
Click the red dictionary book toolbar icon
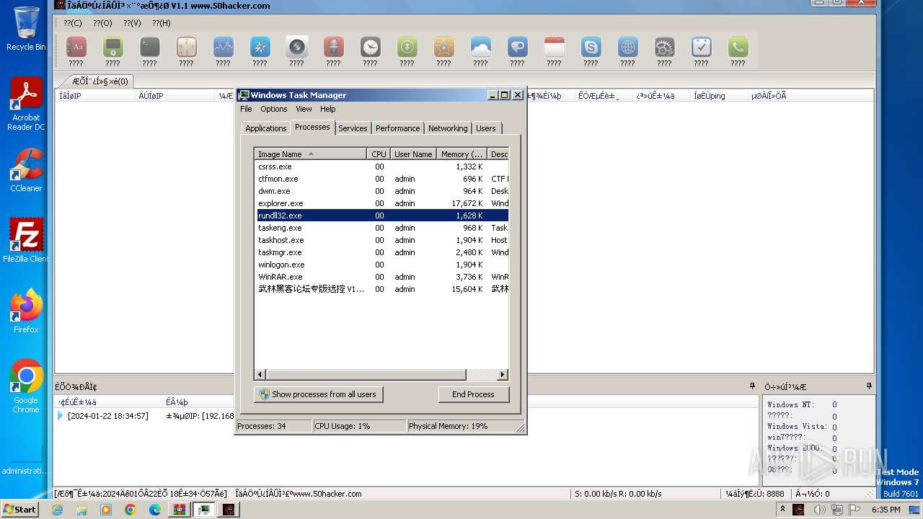76,48
